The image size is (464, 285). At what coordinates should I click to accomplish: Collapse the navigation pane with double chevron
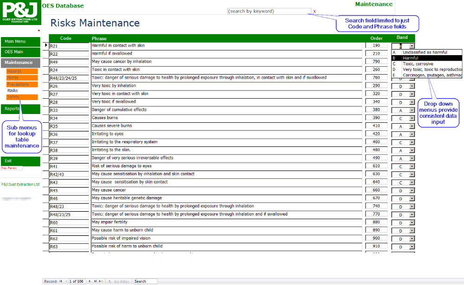coord(39,31)
